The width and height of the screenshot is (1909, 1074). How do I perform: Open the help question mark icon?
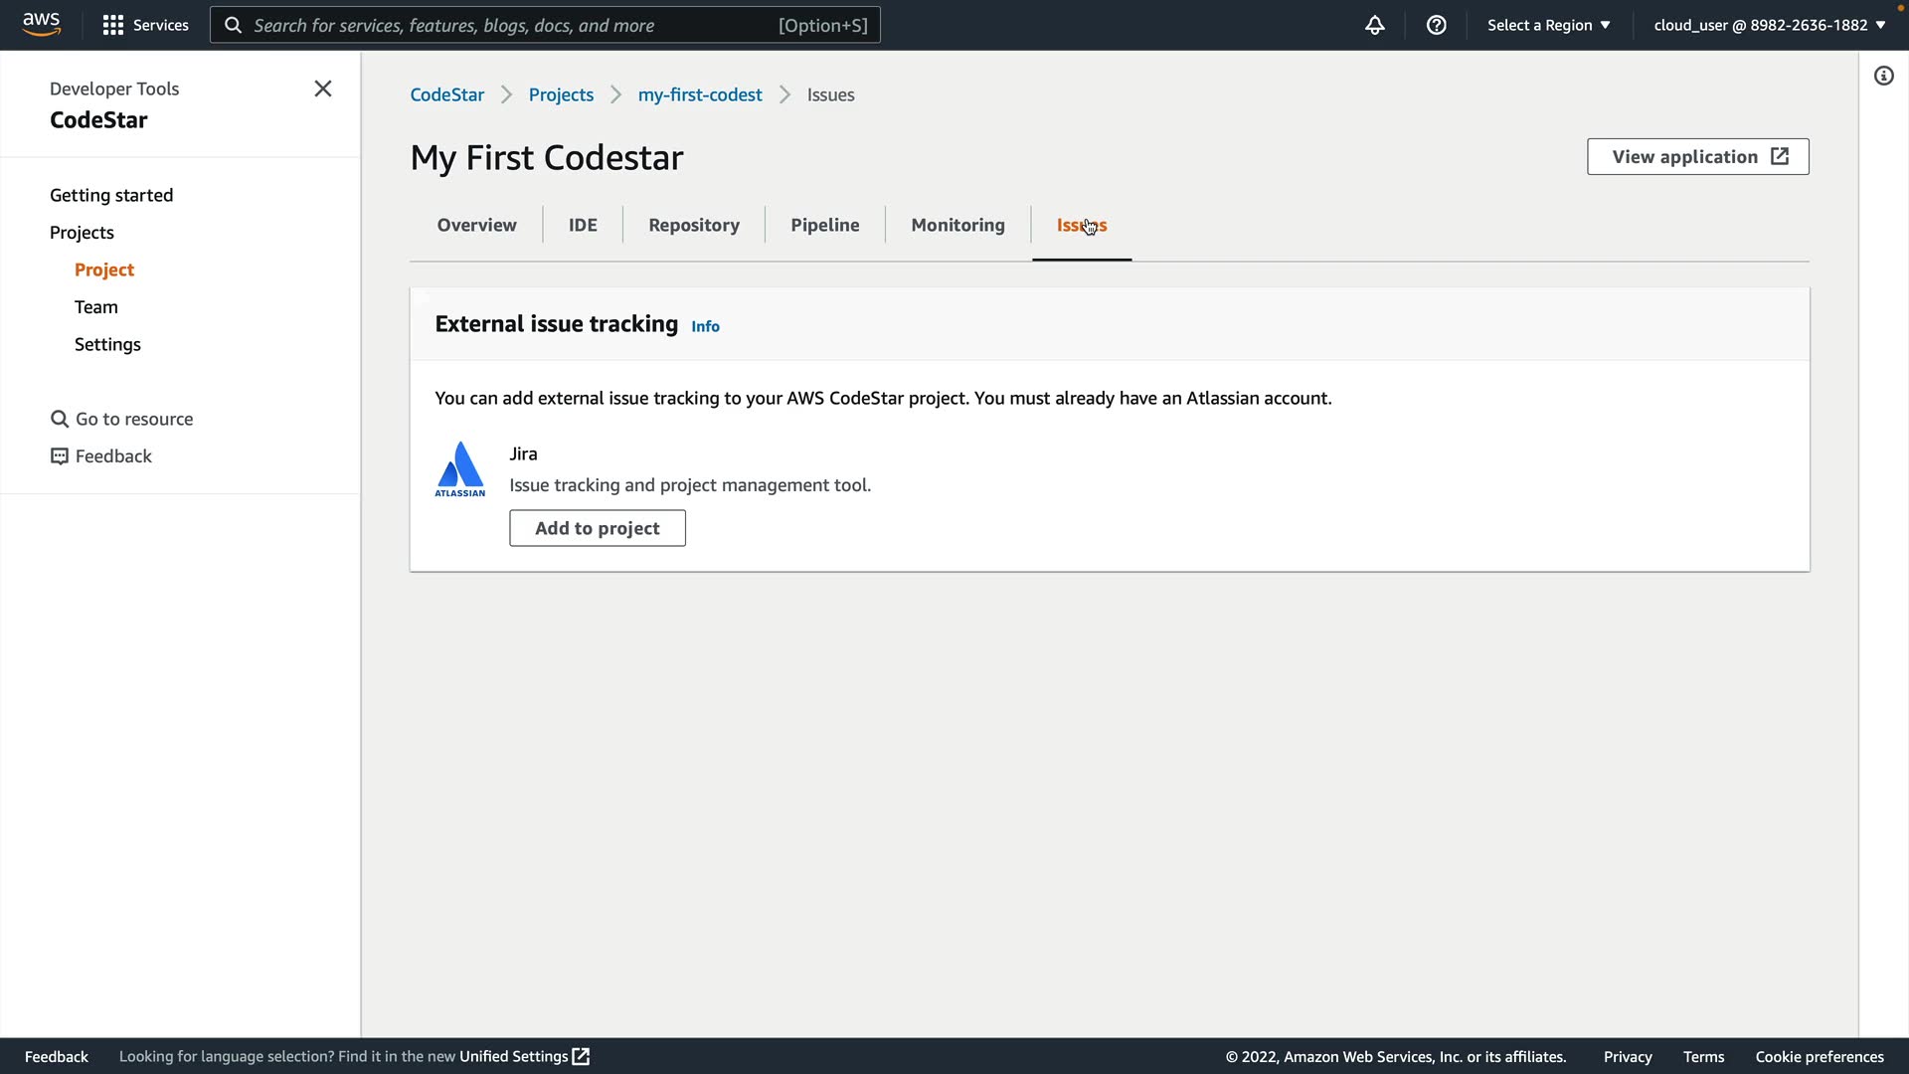[x=1436, y=25]
